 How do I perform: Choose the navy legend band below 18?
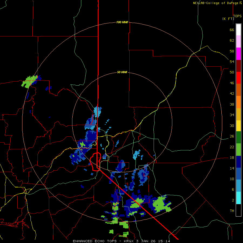238,162
